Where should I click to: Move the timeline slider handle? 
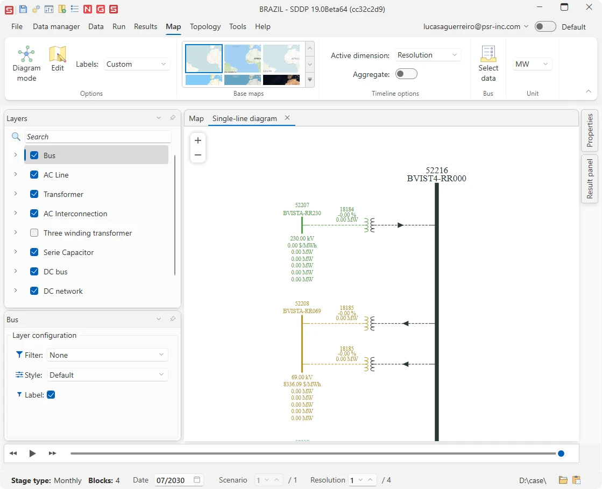coord(561,453)
